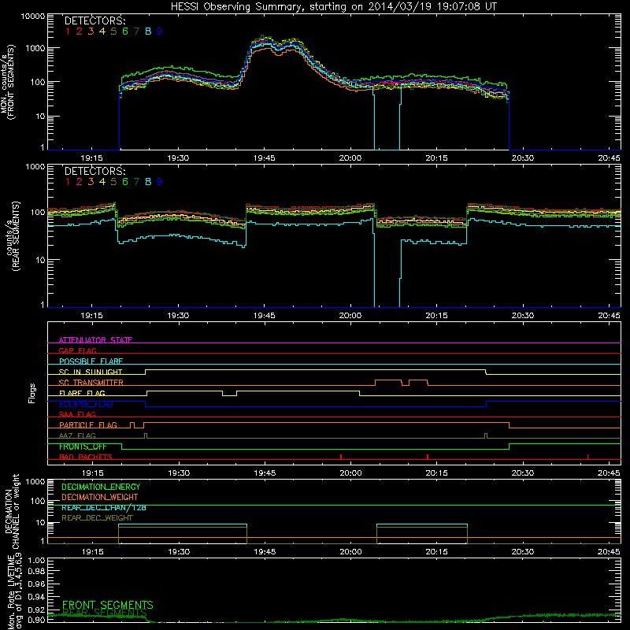
Task: Select the ECLIPSE_FLAG label
Action: coord(86,404)
